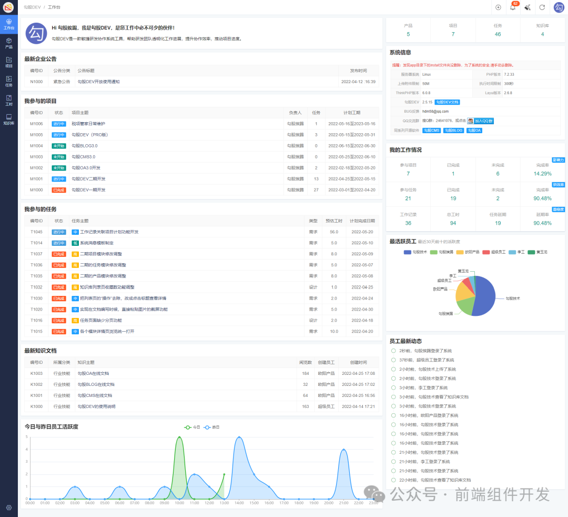This screenshot has width=568, height=517.
Task: Open the 任务 count card showing 46
Action: point(498,30)
